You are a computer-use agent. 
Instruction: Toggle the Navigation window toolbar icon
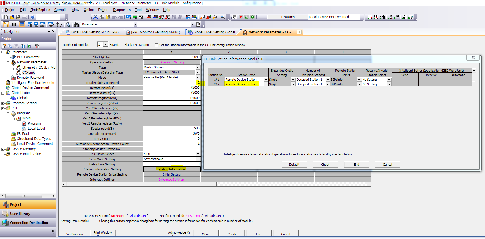pos(6,24)
